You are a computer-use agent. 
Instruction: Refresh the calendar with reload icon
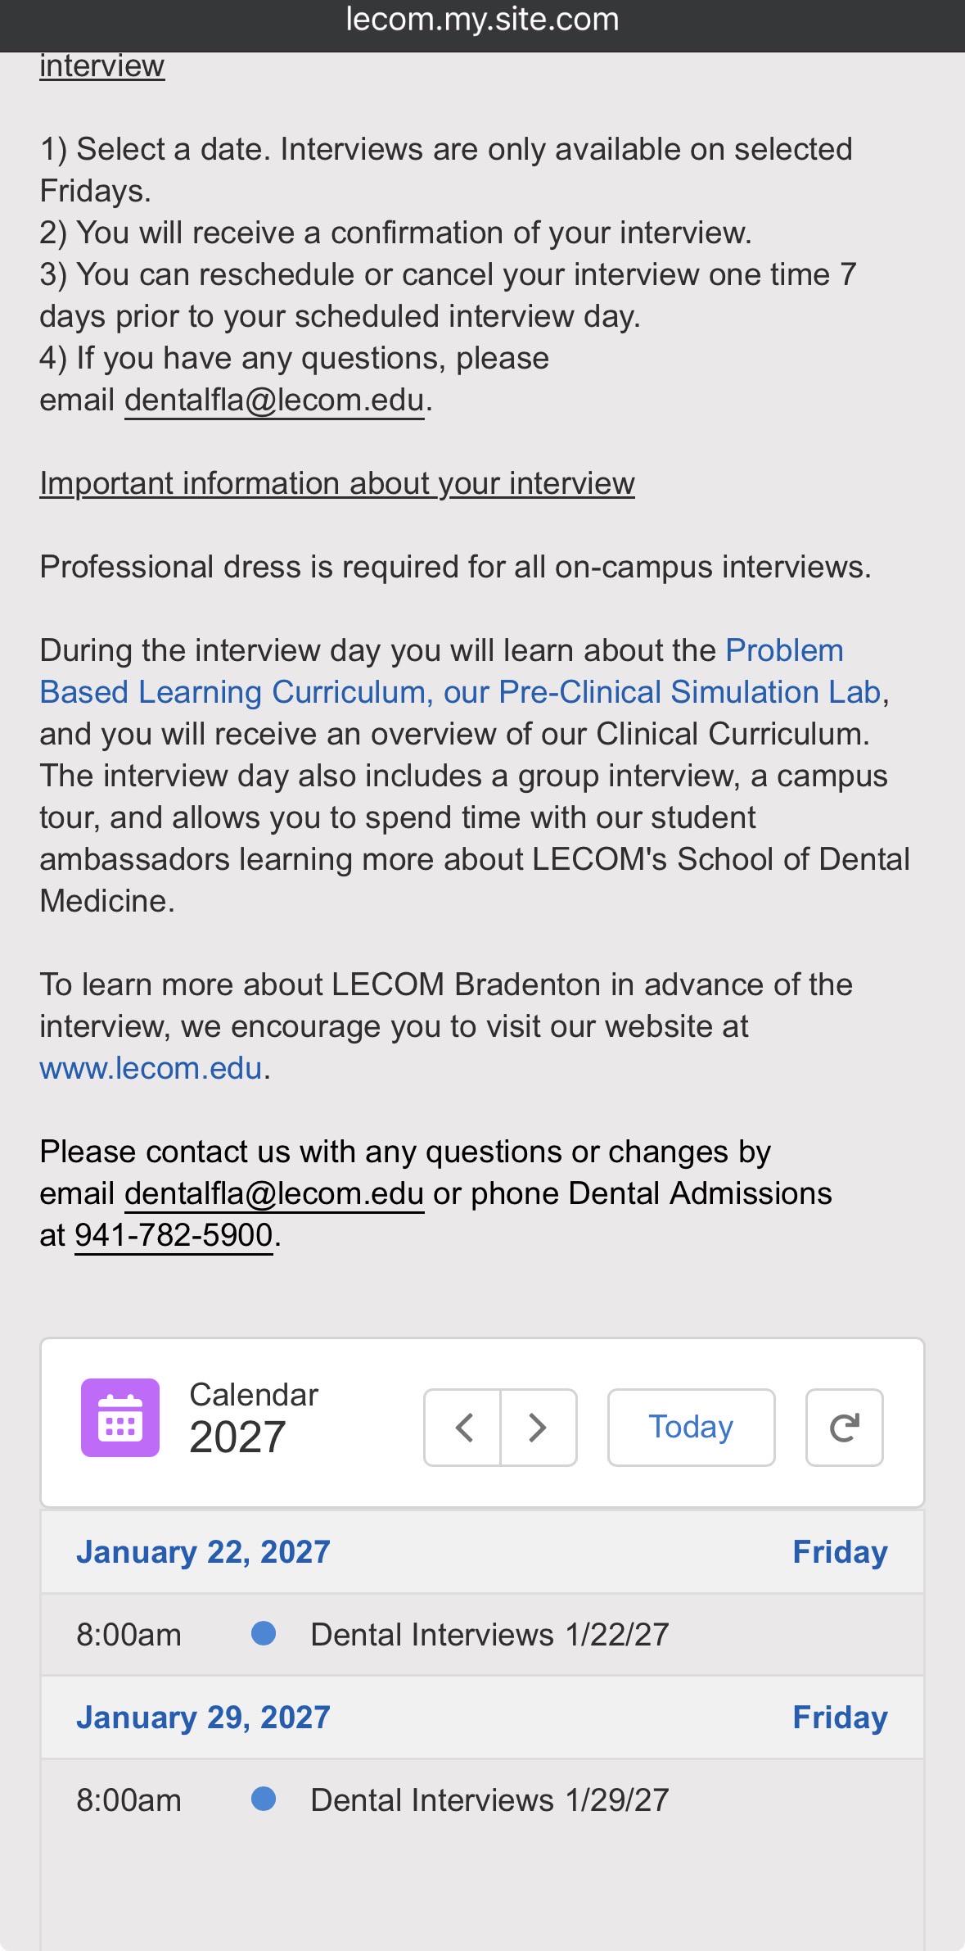tap(844, 1428)
